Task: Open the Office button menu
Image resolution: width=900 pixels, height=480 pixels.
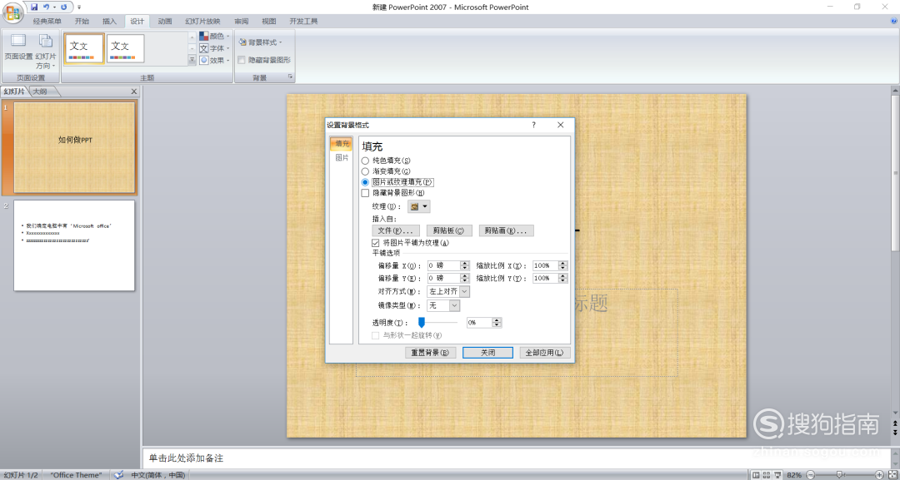Action: (x=12, y=12)
